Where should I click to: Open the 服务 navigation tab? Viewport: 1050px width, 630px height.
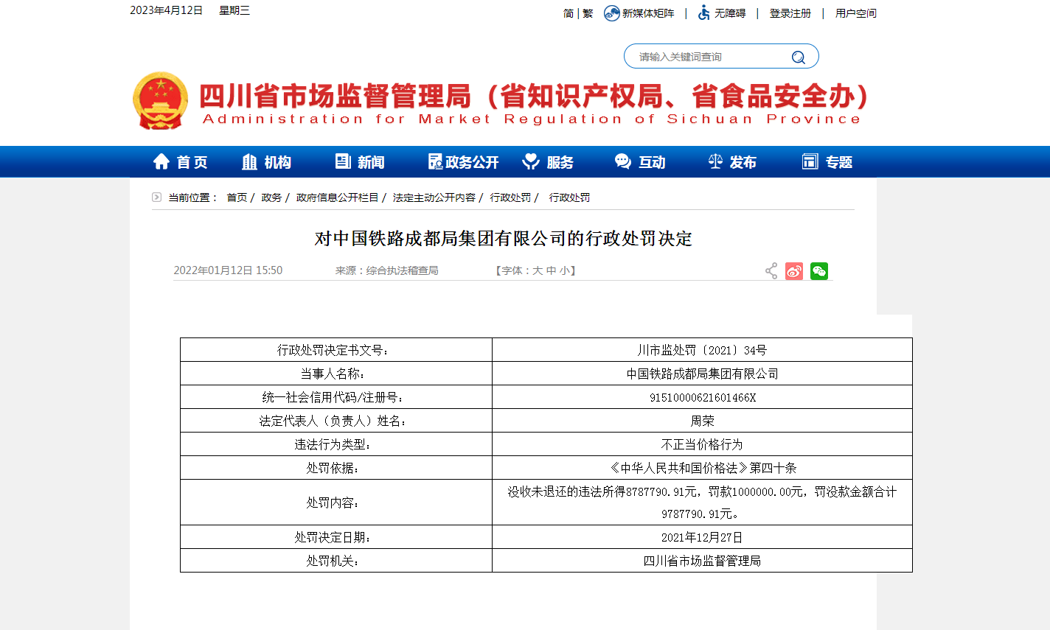click(x=548, y=162)
